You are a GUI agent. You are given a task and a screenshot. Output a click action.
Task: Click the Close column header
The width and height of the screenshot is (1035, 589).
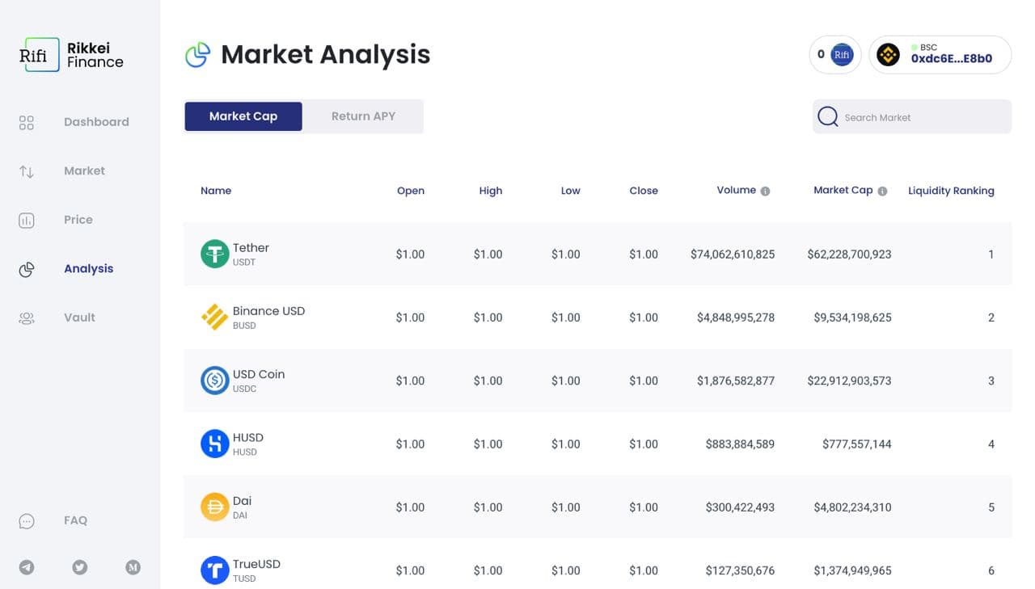(644, 191)
